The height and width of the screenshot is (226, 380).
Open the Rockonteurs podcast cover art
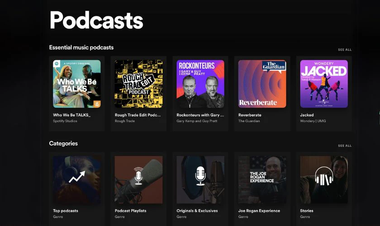pyautogui.click(x=200, y=84)
